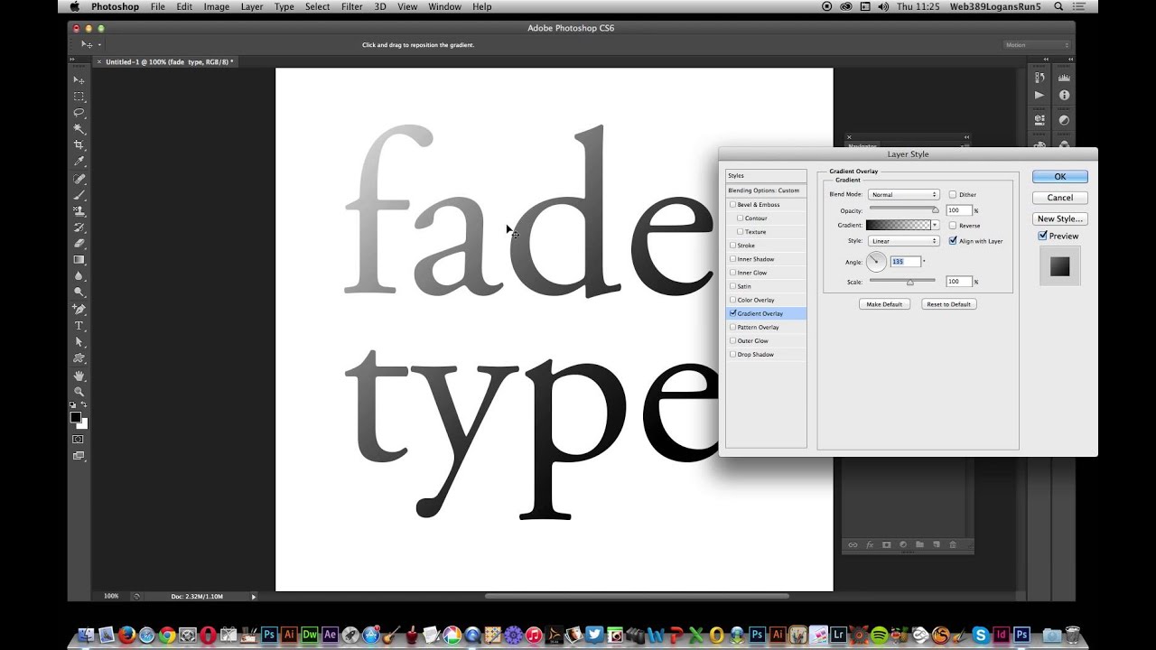This screenshot has width=1156, height=650.
Task: Toggle the Preview checkbox
Action: tap(1043, 236)
